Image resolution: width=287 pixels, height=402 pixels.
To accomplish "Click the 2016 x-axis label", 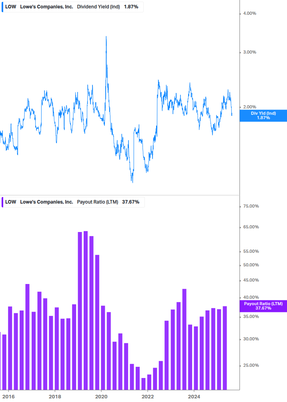I will tap(8, 397).
